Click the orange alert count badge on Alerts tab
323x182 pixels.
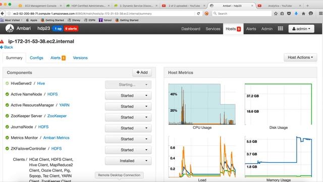(x=64, y=58)
